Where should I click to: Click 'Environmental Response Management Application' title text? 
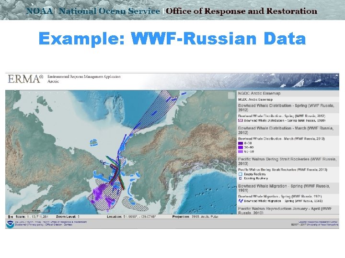84,77
